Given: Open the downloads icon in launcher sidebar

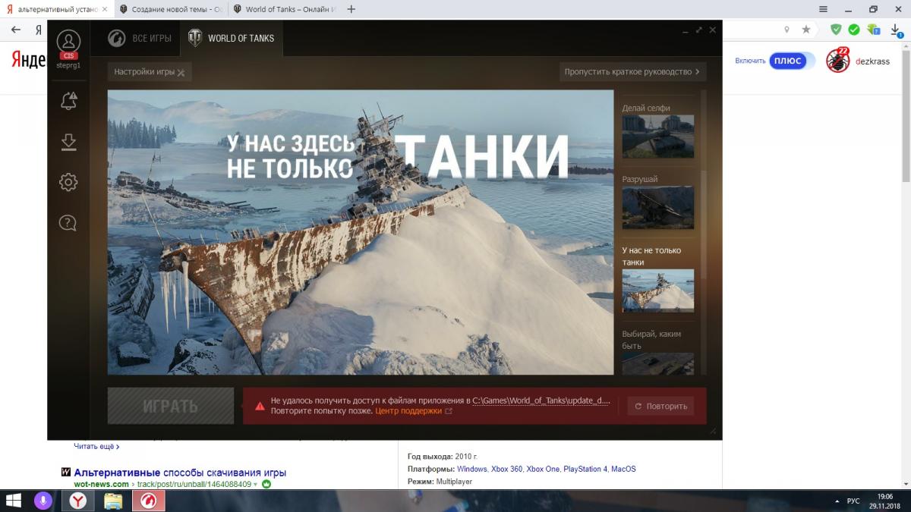Looking at the screenshot, I should 68,142.
